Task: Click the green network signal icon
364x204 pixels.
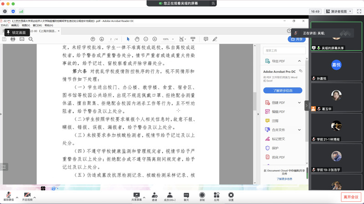Action: coord(21,11)
